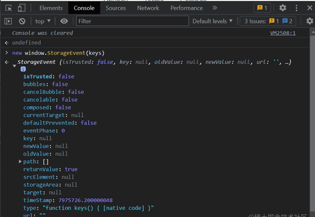The image size is (315, 217).
Task: Open console settings gear icon
Action: pos(310,21)
